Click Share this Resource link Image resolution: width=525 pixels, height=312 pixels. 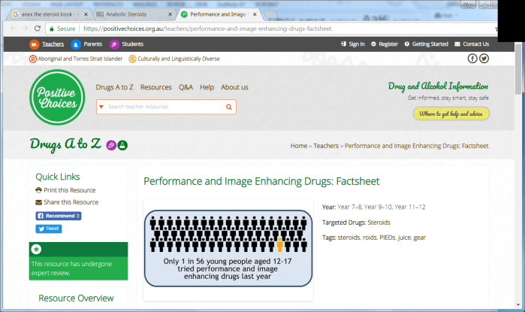point(67,202)
